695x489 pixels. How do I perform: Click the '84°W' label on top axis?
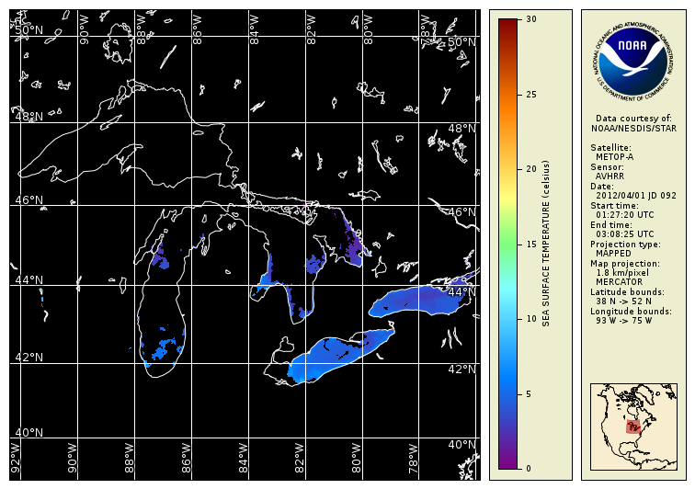[x=255, y=29]
